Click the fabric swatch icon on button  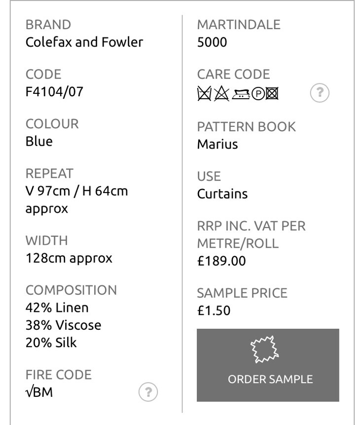click(265, 349)
